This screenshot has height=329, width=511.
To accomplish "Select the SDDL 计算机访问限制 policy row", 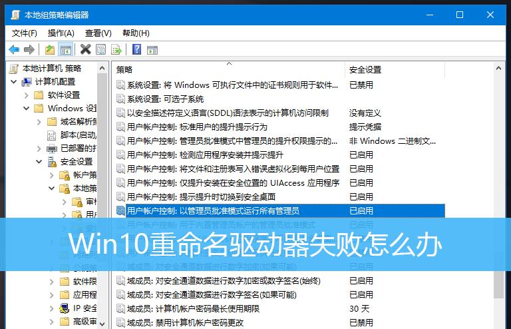I will 228,113.
